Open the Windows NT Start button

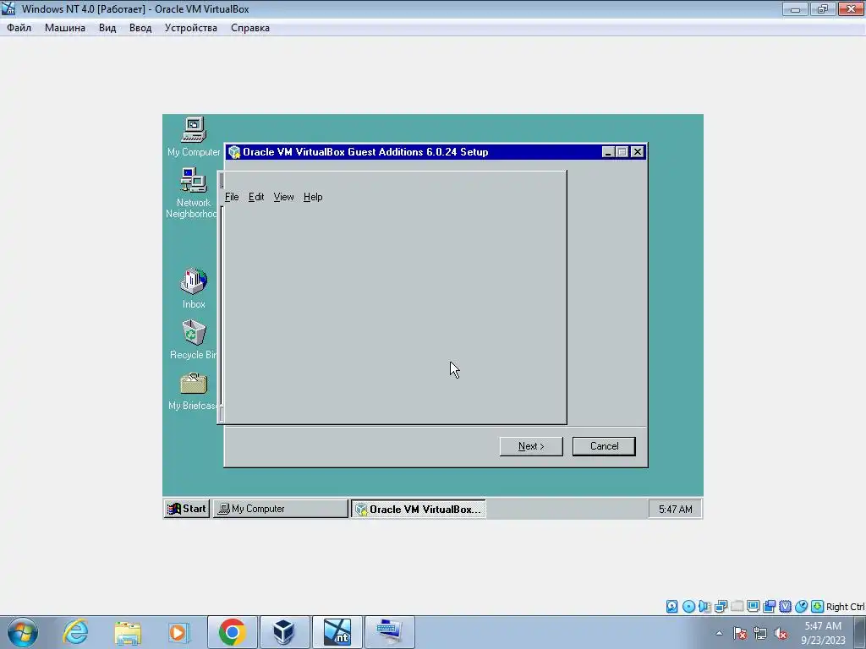tap(187, 509)
